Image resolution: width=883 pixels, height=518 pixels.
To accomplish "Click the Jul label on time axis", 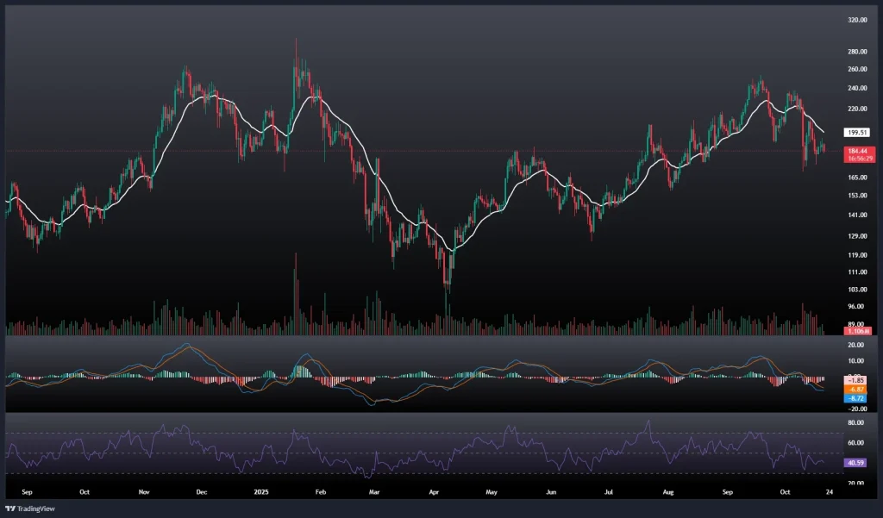I will click(x=609, y=493).
